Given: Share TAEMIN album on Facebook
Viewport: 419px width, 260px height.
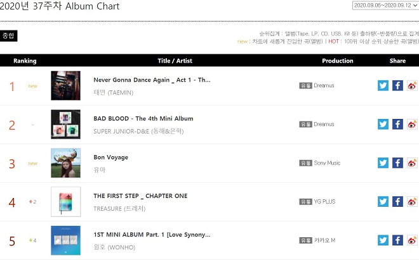Looking at the screenshot, I should [397, 85].
